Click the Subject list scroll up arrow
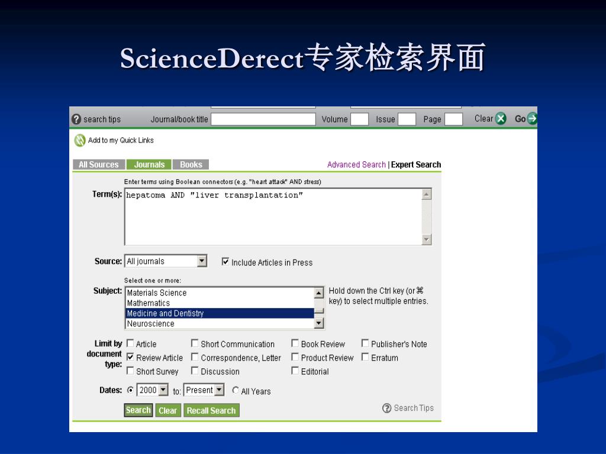606x454 pixels. 319,293
